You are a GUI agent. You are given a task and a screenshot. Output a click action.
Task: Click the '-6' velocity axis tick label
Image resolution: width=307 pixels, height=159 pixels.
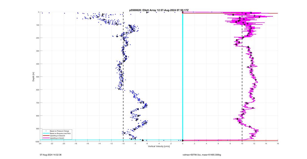pyautogui.click(x=147, y=143)
